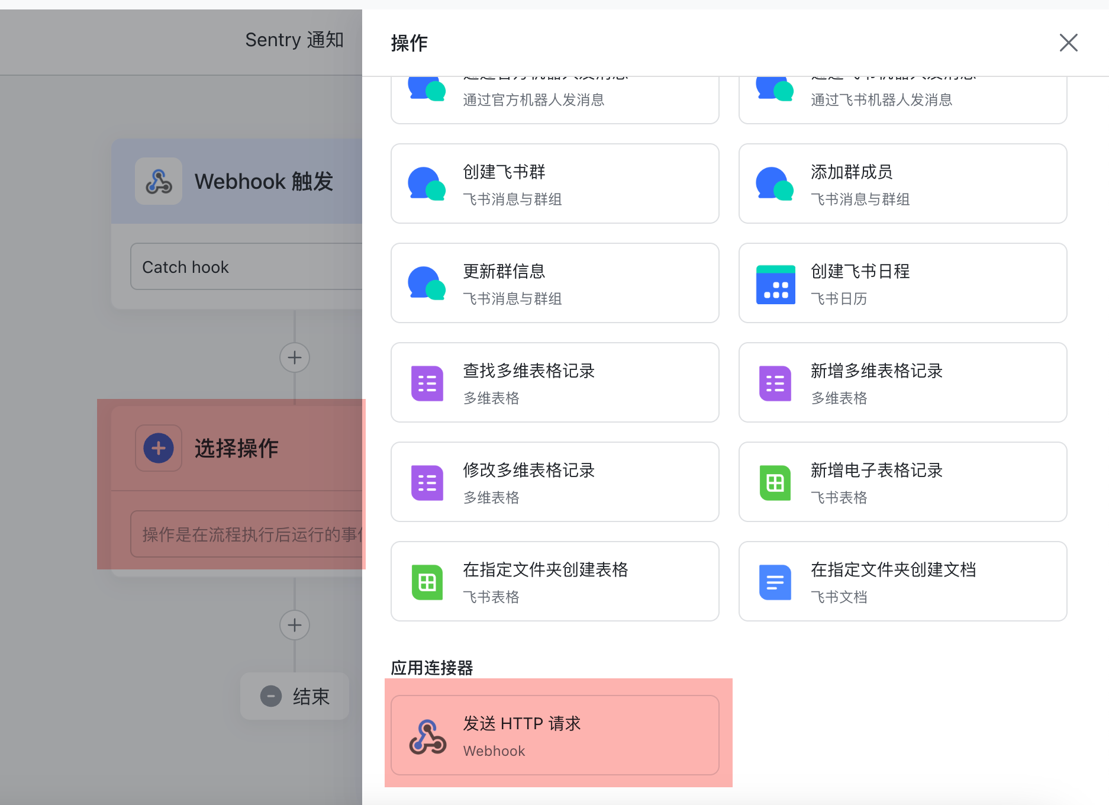The height and width of the screenshot is (805, 1109).
Task: Choose the 添加群成员 action
Action: coord(903,183)
